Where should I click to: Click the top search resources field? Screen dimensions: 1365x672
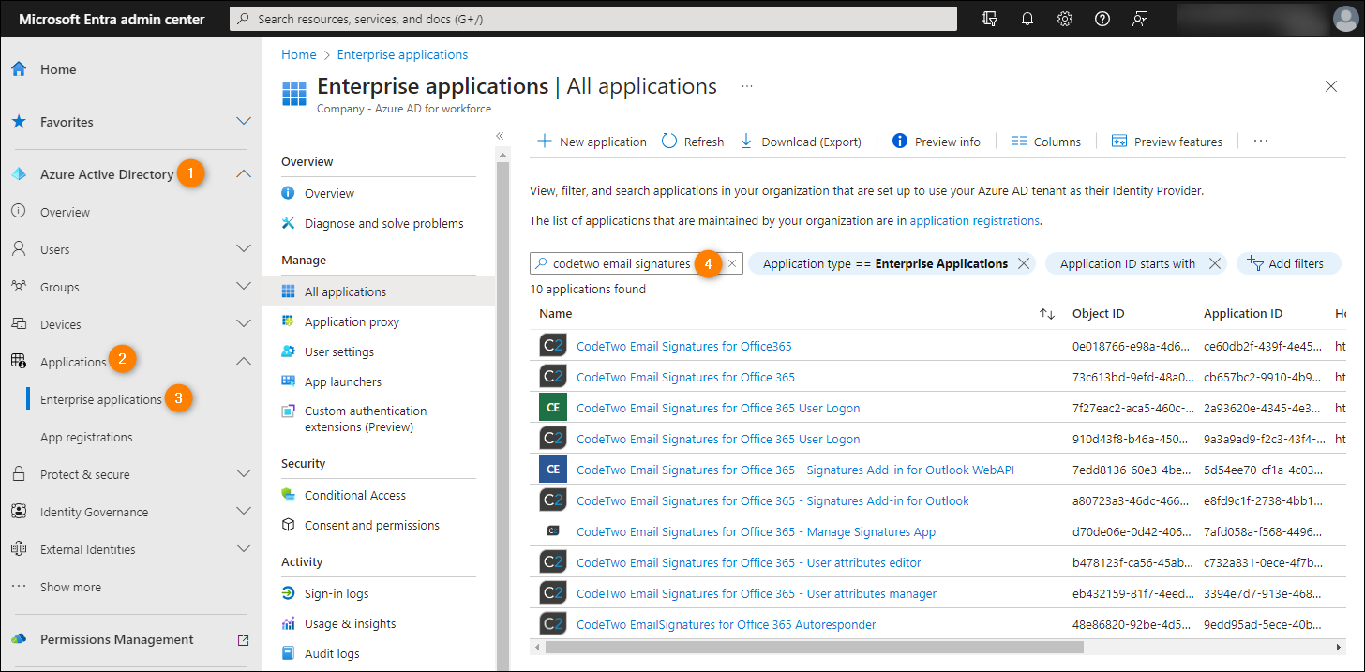pyautogui.click(x=593, y=19)
